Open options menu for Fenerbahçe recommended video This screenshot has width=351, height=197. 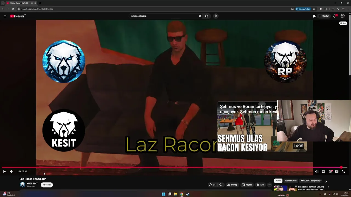[328, 187]
